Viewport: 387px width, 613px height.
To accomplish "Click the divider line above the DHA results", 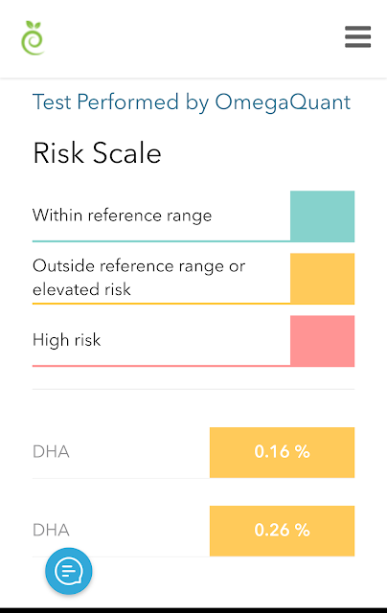I will [193, 390].
